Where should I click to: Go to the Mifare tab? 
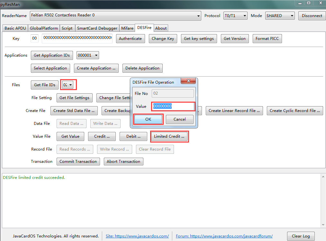click(x=127, y=28)
